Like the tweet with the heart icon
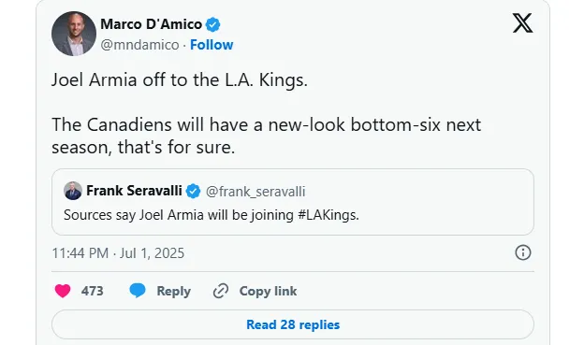The width and height of the screenshot is (584, 345). pyautogui.click(x=63, y=291)
